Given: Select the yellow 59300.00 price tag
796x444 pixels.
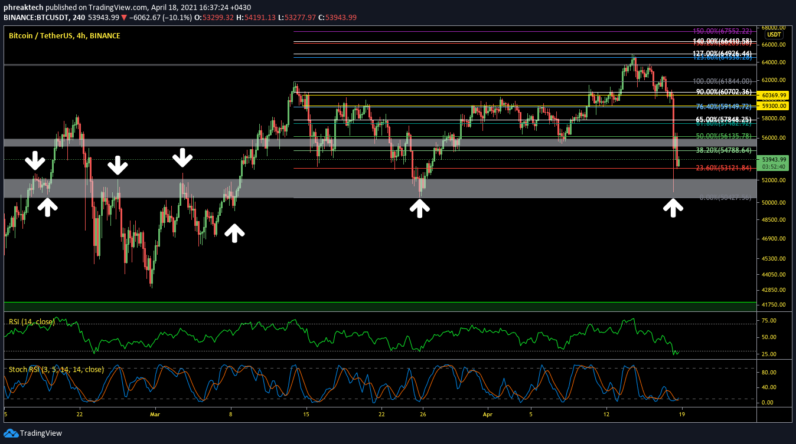Looking at the screenshot, I should [x=774, y=106].
